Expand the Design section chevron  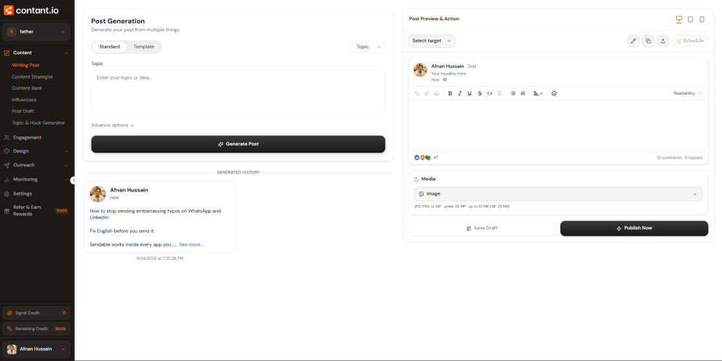66,151
